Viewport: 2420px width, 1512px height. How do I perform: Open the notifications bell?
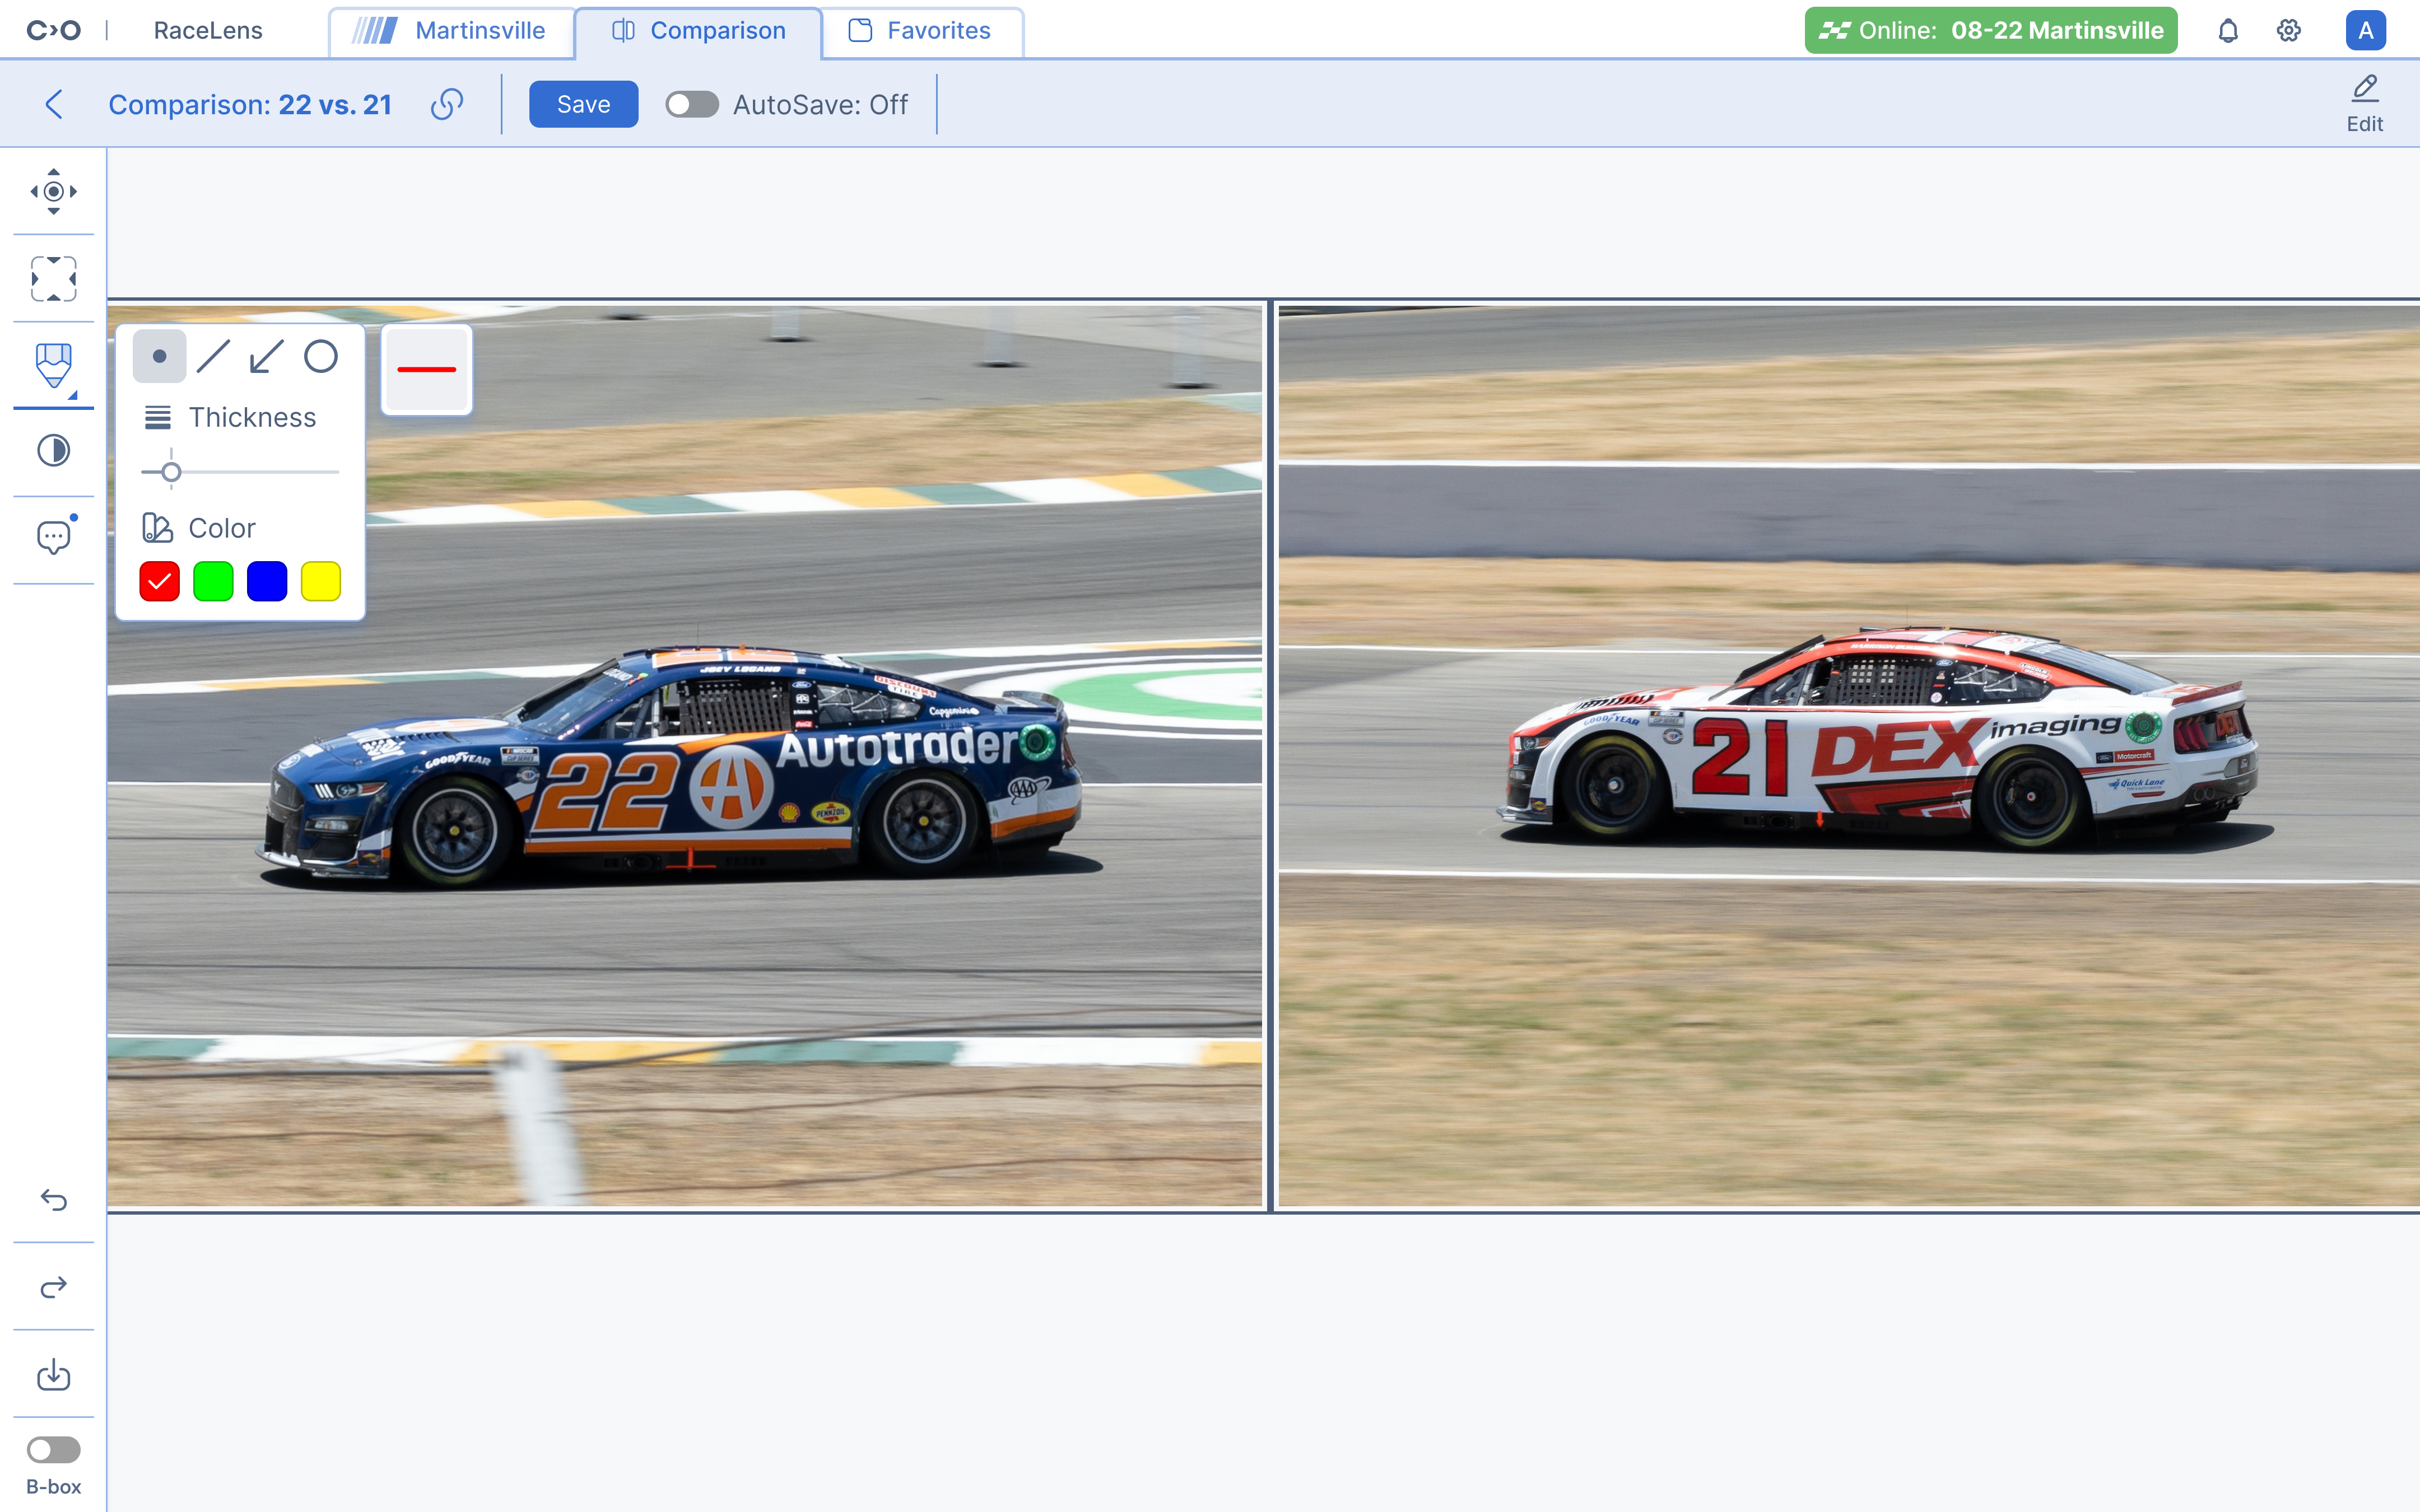tap(2228, 31)
